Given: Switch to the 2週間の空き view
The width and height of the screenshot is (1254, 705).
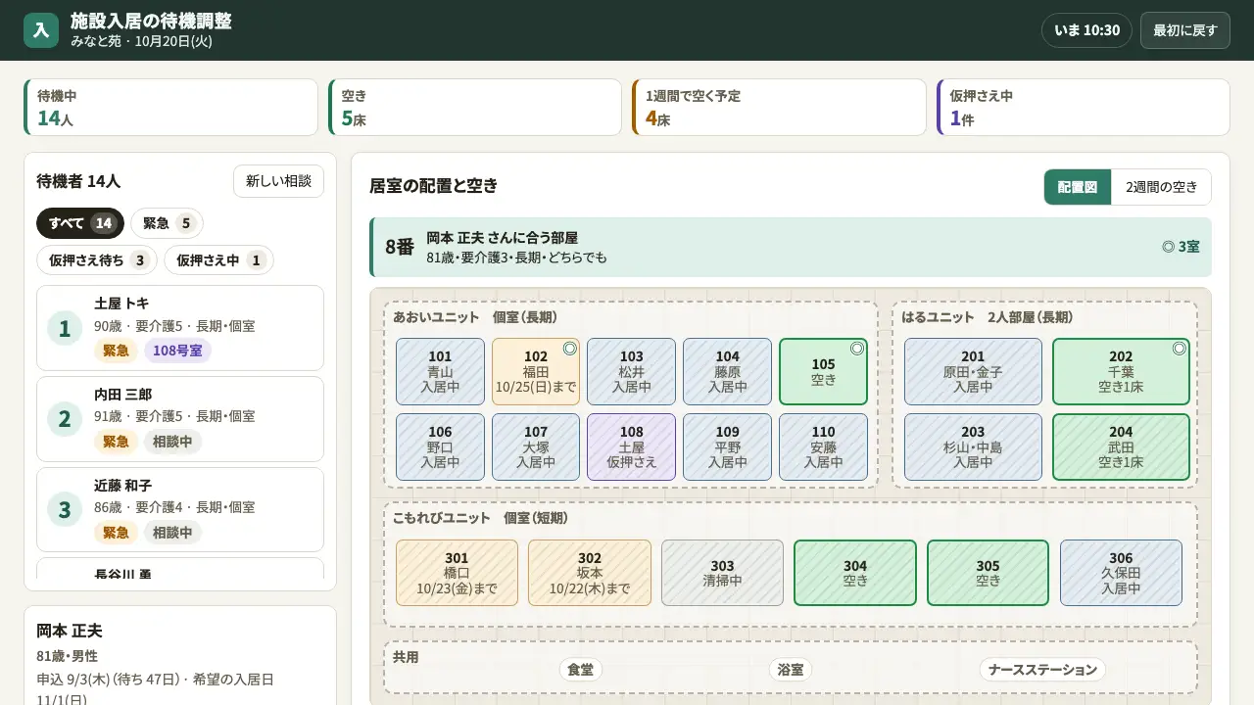Looking at the screenshot, I should 1161,187.
